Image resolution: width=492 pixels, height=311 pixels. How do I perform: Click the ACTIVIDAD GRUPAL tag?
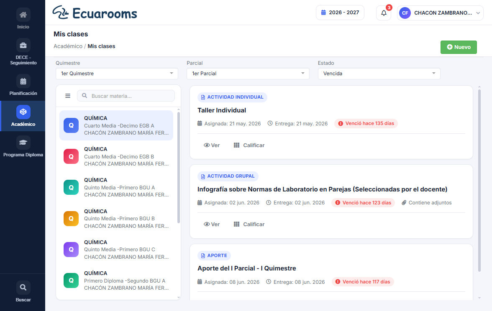(228, 176)
